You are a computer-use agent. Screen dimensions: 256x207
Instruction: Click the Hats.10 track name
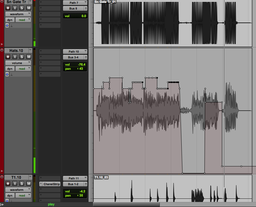[16, 50]
